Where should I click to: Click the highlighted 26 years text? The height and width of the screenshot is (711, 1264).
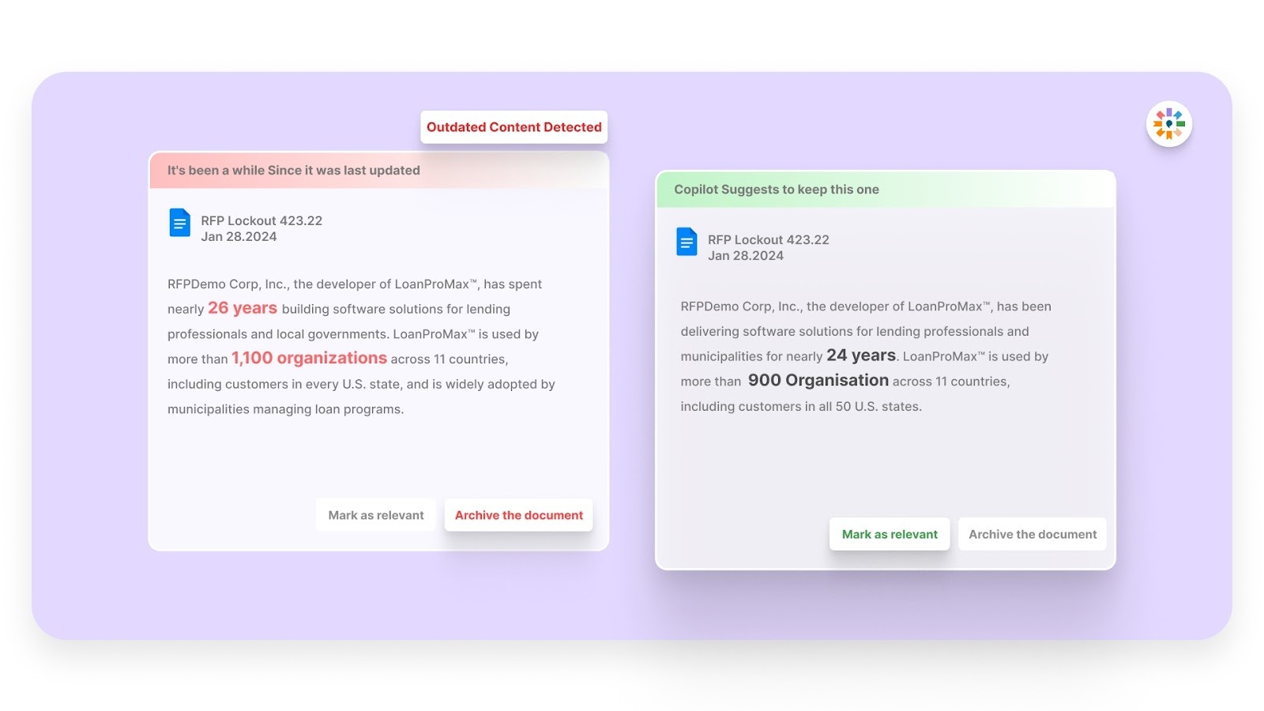[x=242, y=308]
